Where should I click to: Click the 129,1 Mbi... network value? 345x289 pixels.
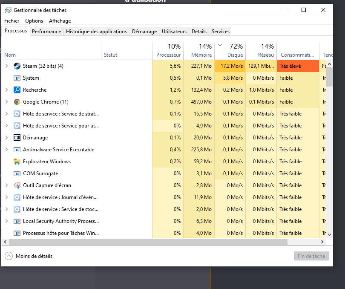click(x=261, y=66)
